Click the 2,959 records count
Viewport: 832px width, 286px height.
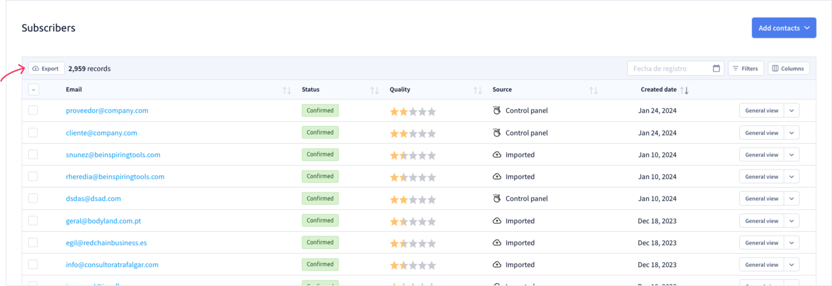[90, 68]
